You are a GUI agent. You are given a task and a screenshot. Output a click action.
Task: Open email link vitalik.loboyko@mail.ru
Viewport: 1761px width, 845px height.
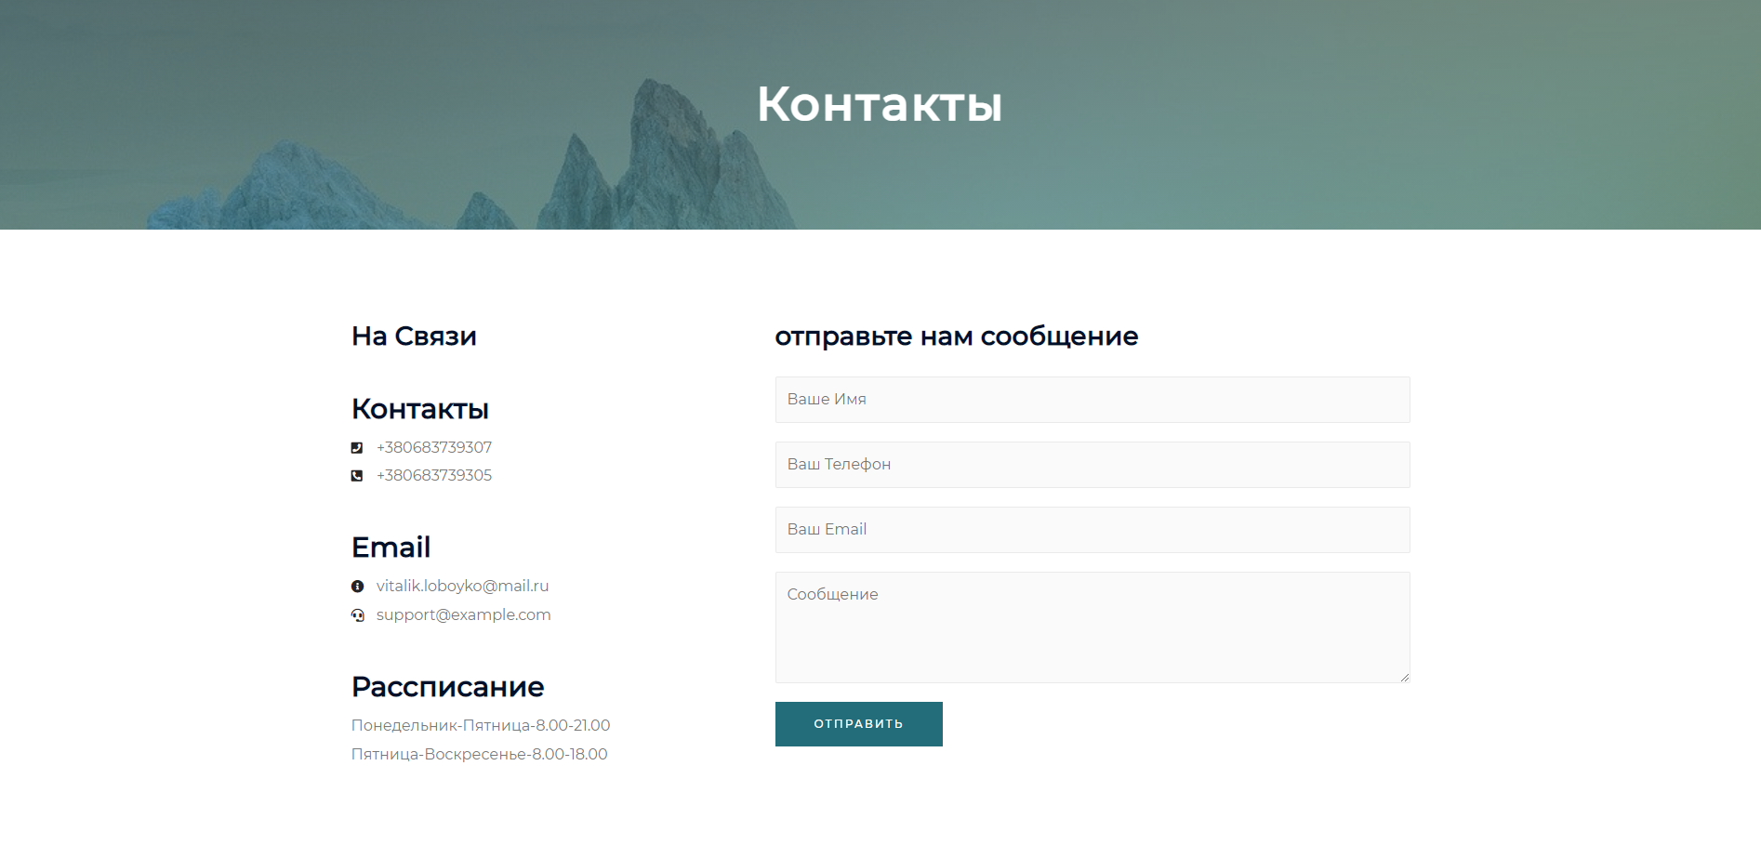[x=462, y=586]
